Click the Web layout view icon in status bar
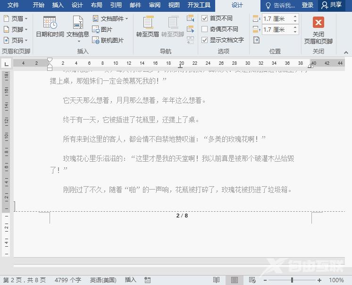The image size is (352, 285). point(252,280)
